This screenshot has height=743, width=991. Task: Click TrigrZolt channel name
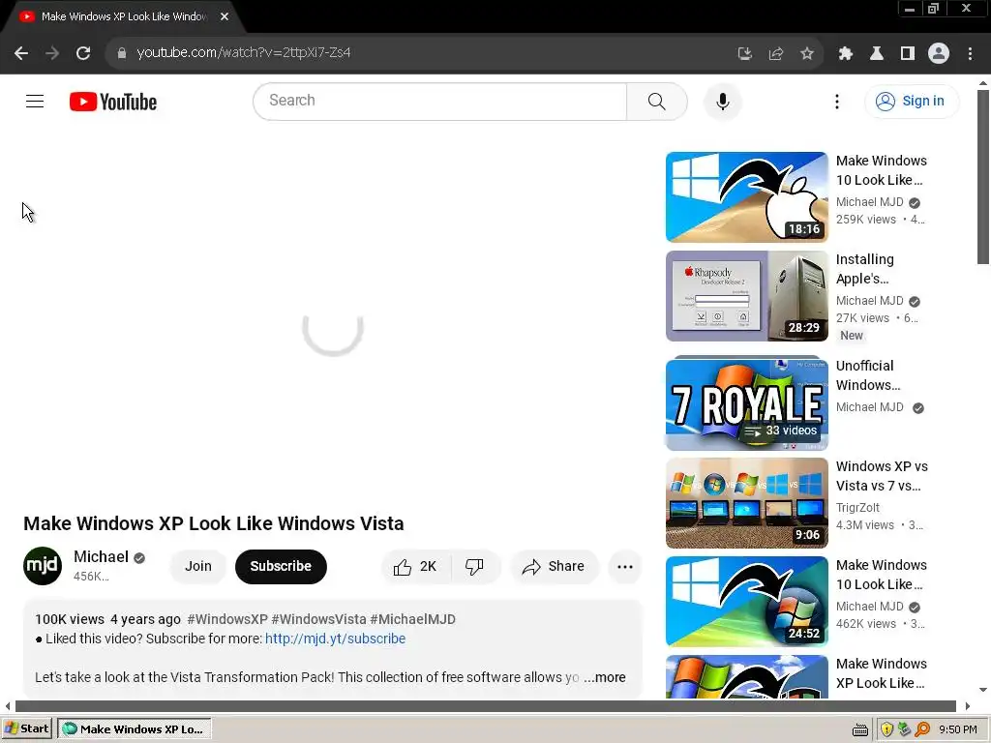pyautogui.click(x=857, y=507)
